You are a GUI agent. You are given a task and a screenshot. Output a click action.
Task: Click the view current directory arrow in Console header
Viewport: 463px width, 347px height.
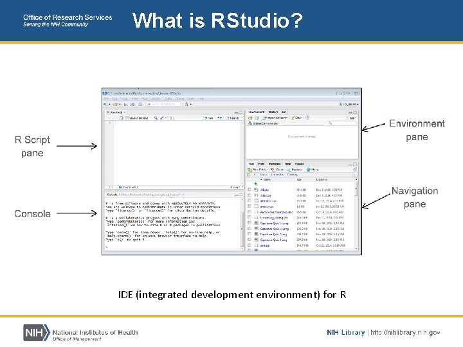click(183, 195)
